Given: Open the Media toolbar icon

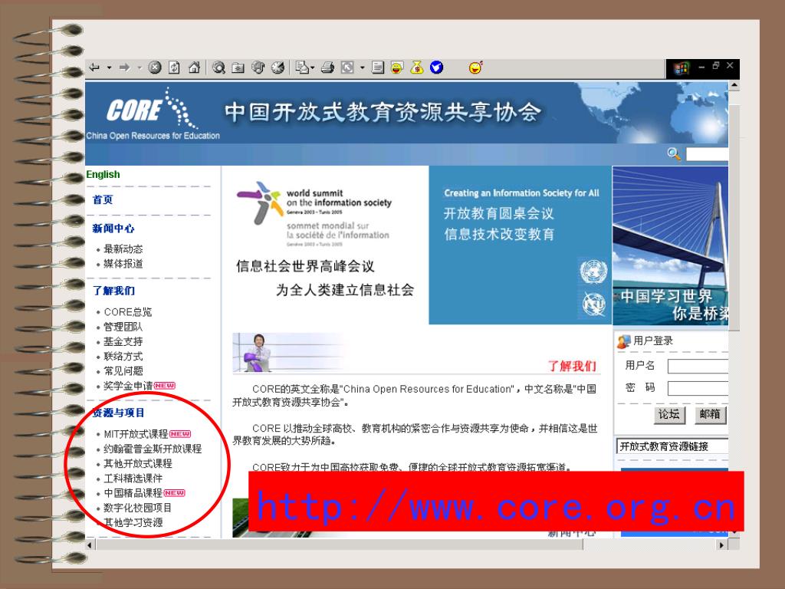Looking at the screenshot, I should tap(258, 67).
